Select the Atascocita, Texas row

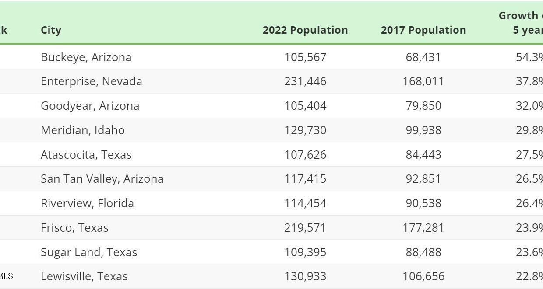point(271,154)
